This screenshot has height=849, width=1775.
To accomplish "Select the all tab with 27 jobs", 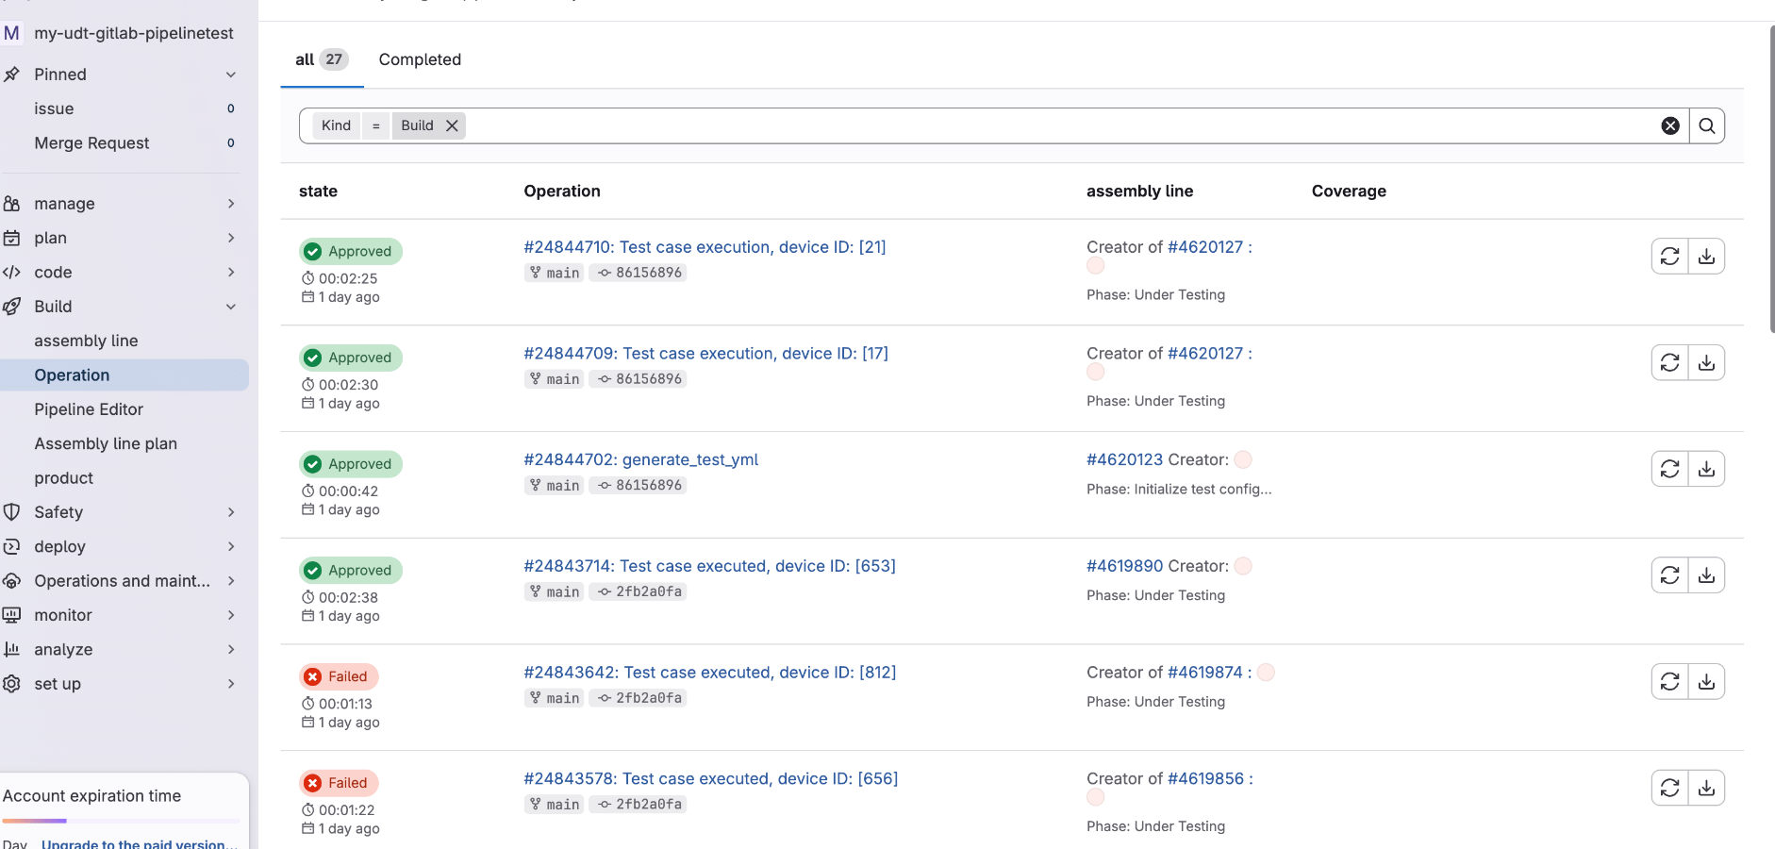I will (x=321, y=59).
